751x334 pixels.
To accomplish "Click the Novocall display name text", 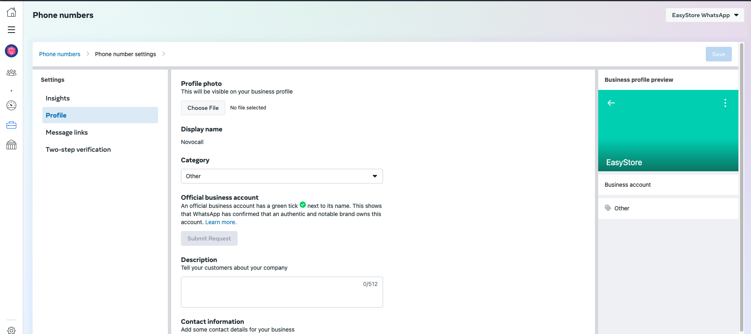I will pos(192,142).
